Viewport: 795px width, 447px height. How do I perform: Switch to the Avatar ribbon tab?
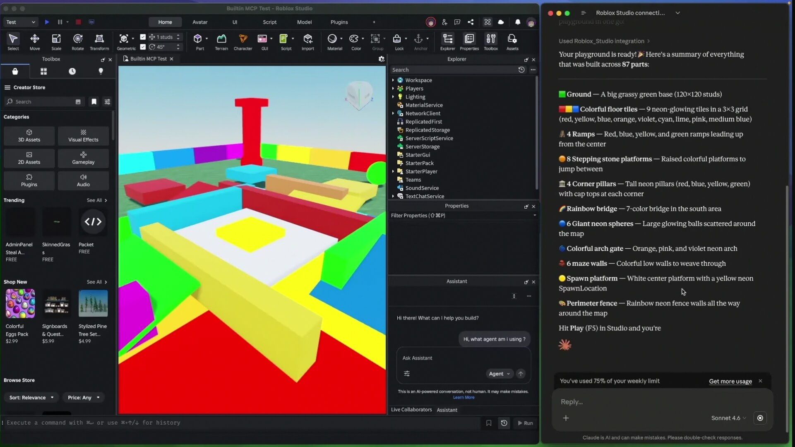pos(200,22)
